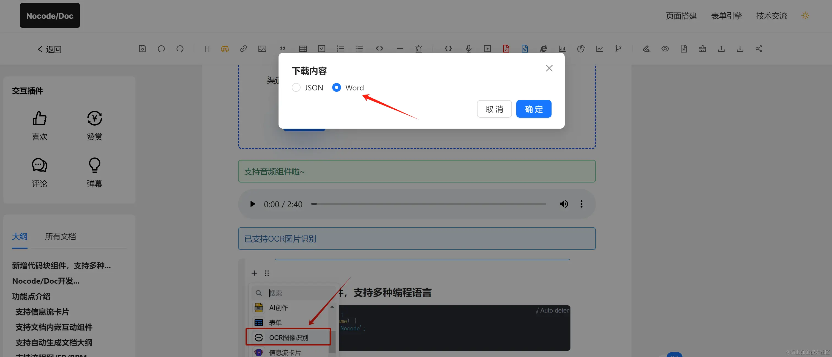Click the audio progress slider track
This screenshot has height=357, width=832.
coord(428,204)
